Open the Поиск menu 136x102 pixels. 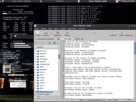56,29
